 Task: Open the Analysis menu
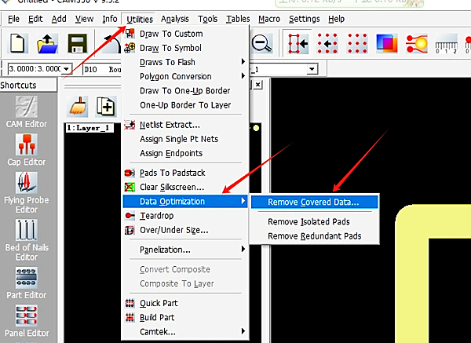pos(174,19)
